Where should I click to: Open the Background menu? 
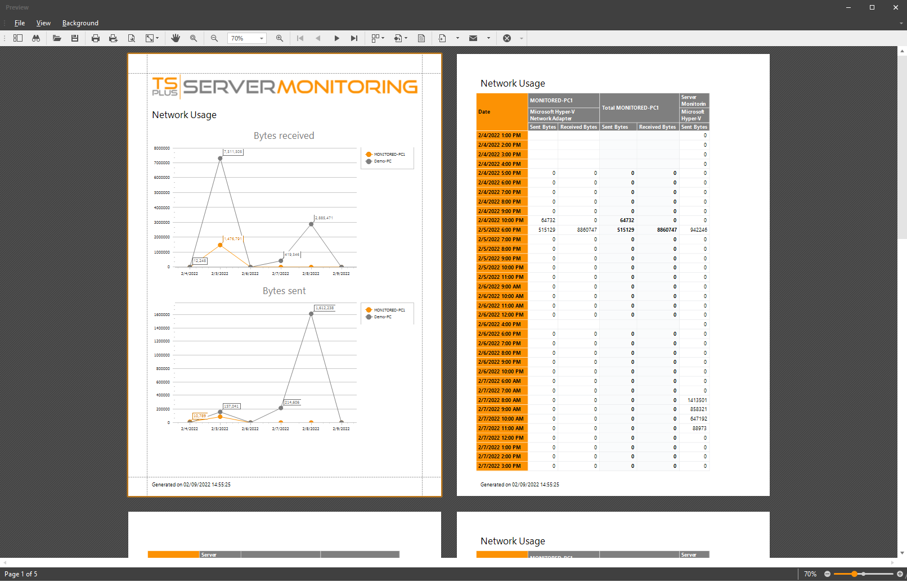coord(80,23)
